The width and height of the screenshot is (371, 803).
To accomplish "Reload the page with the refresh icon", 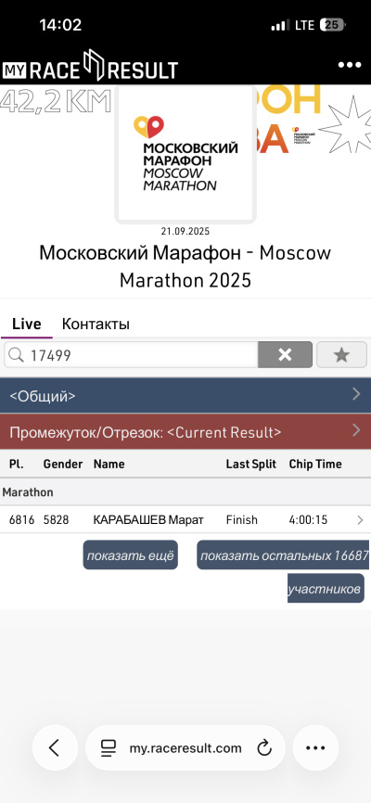I will (x=264, y=748).
